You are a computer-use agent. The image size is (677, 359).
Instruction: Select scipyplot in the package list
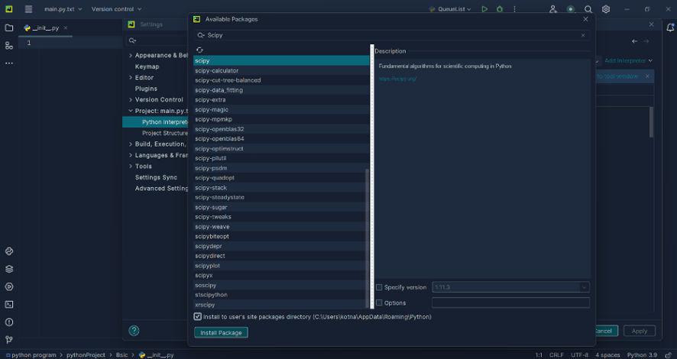pyautogui.click(x=281, y=266)
